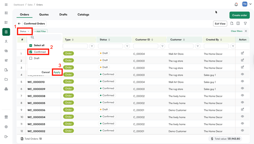Image resolution: width=254 pixels, height=144 pixels.
Task: Click the Customer column filter funnel
Action: pyautogui.click(x=198, y=46)
